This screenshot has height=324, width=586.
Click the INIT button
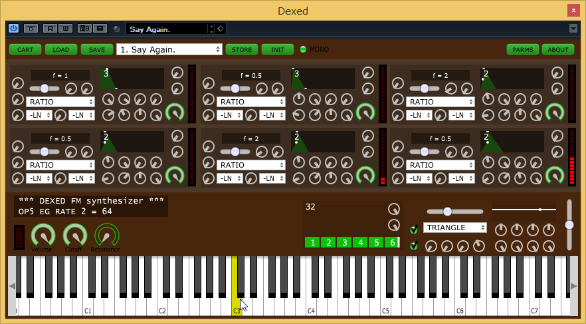click(278, 49)
